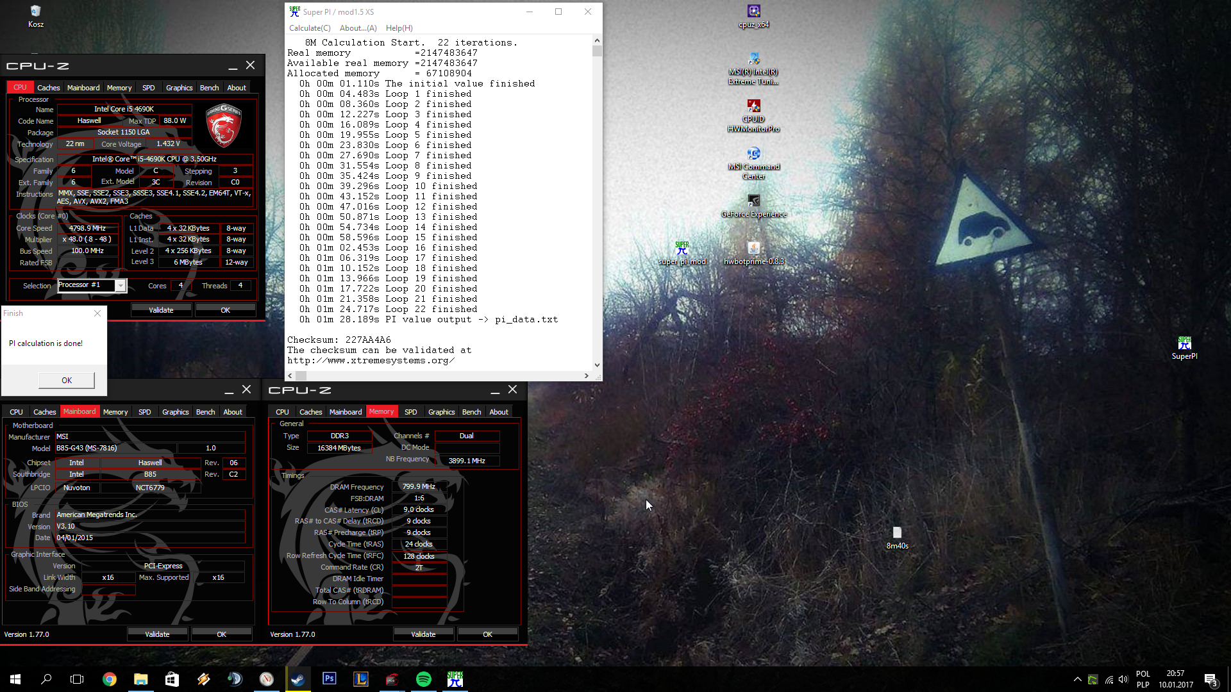Image resolution: width=1231 pixels, height=692 pixels.
Task: Launch League of Legends from the taskbar
Action: pos(360,679)
